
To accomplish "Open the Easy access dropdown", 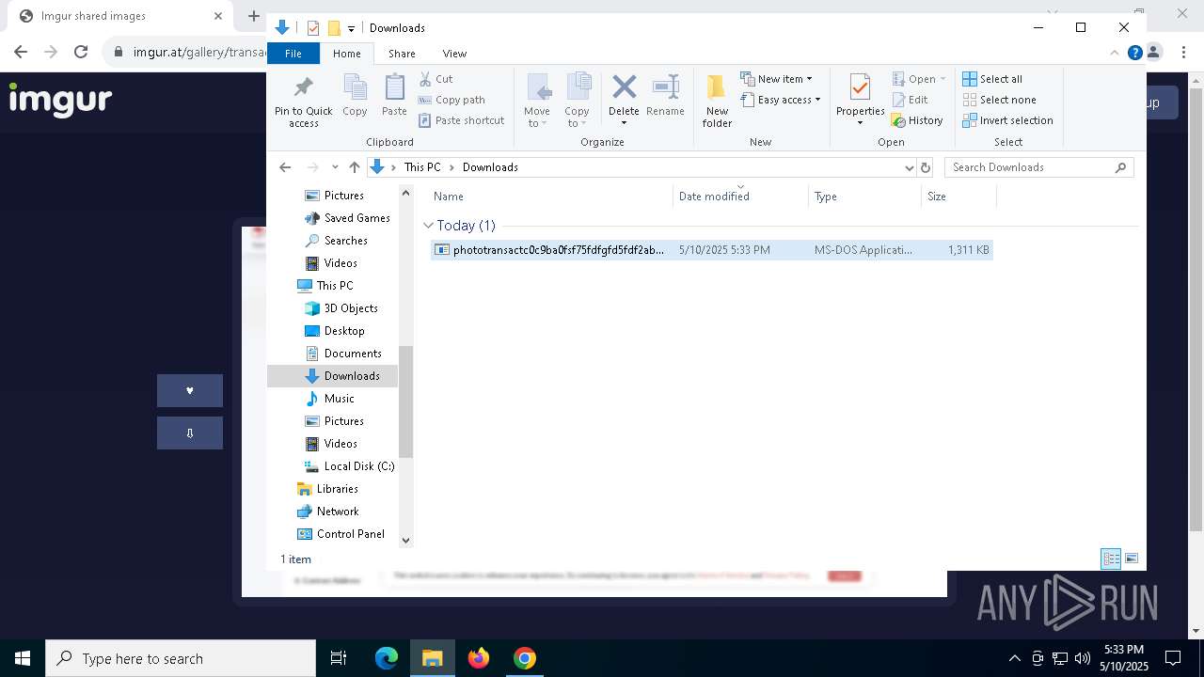I will [x=781, y=100].
